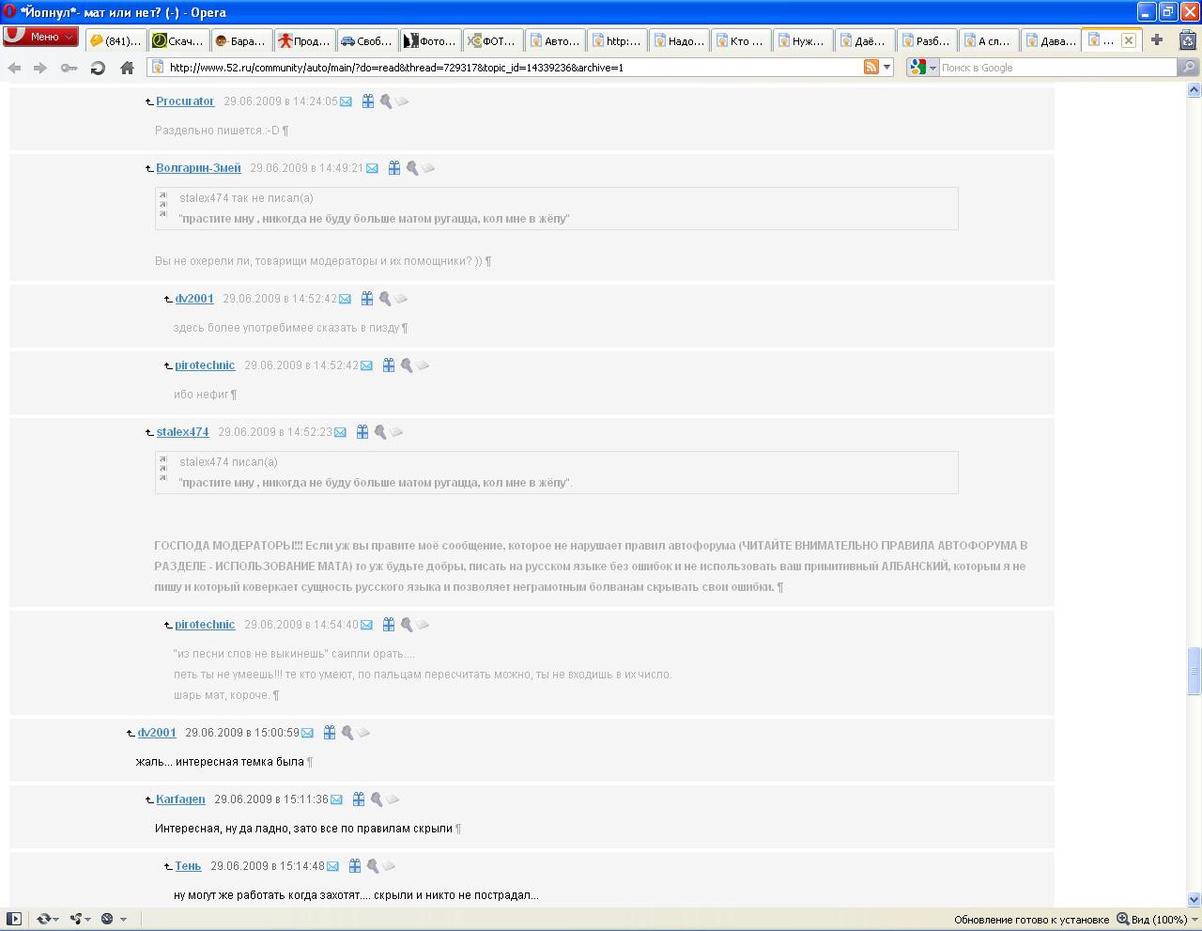Open the Google search engine dropdown
The width and height of the screenshot is (1202, 931).
coord(923,68)
